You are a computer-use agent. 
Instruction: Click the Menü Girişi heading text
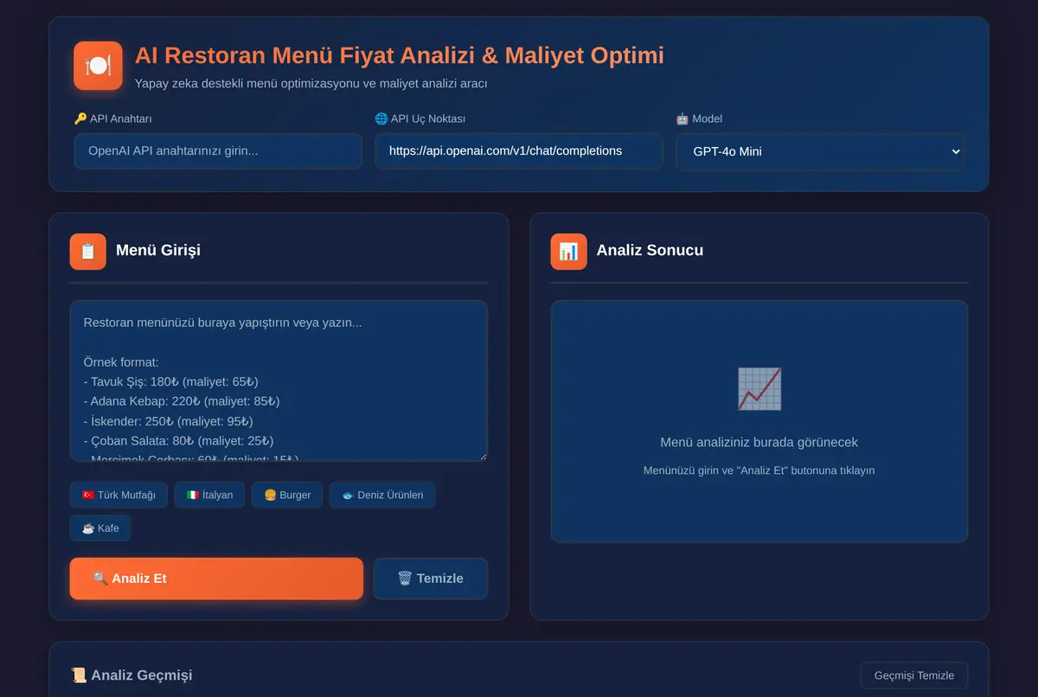pyautogui.click(x=158, y=251)
